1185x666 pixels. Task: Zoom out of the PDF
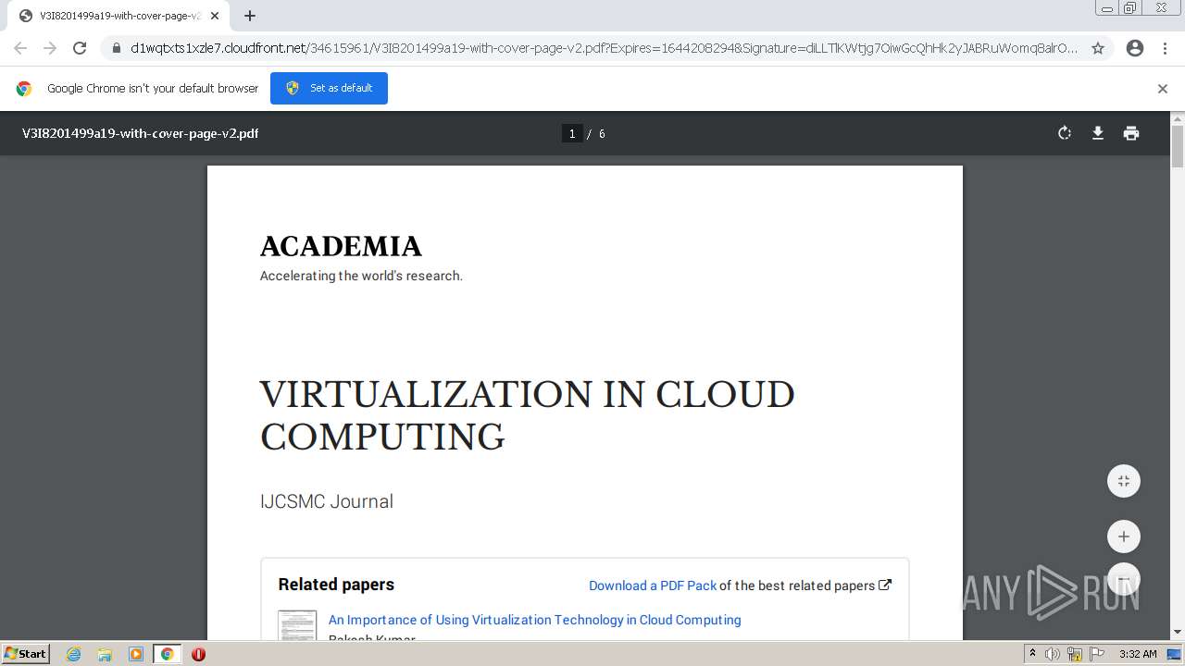tap(1124, 579)
